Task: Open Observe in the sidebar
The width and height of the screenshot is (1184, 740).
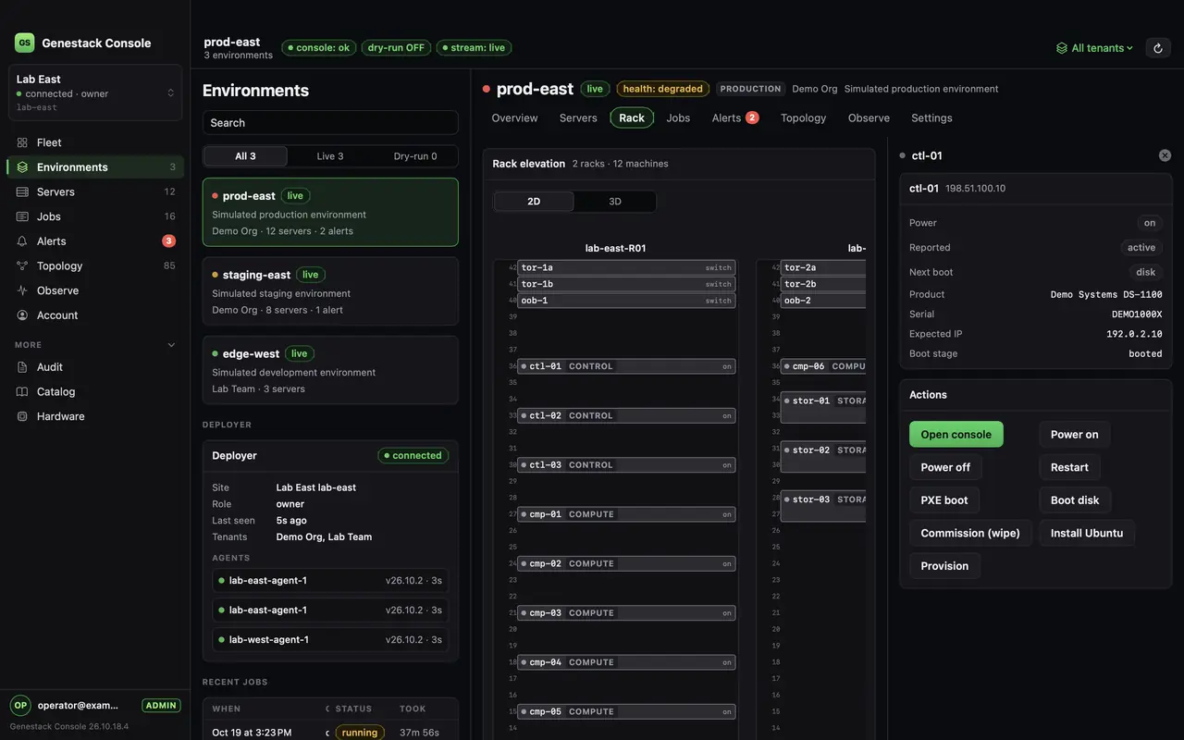Action: [95, 290]
